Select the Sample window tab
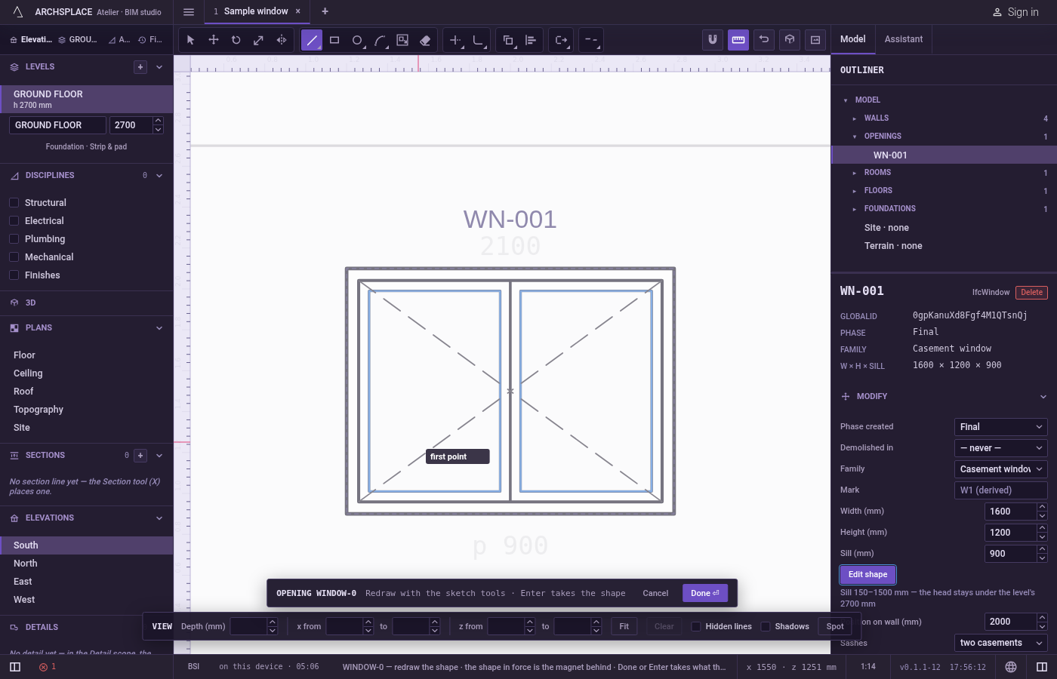Viewport: 1057px width, 679px height. [256, 11]
